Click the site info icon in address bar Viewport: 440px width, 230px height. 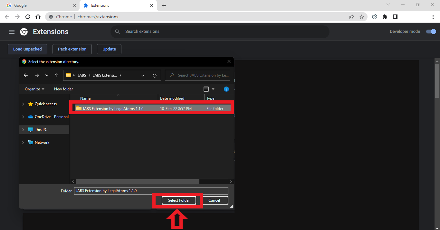pyautogui.click(x=51, y=16)
